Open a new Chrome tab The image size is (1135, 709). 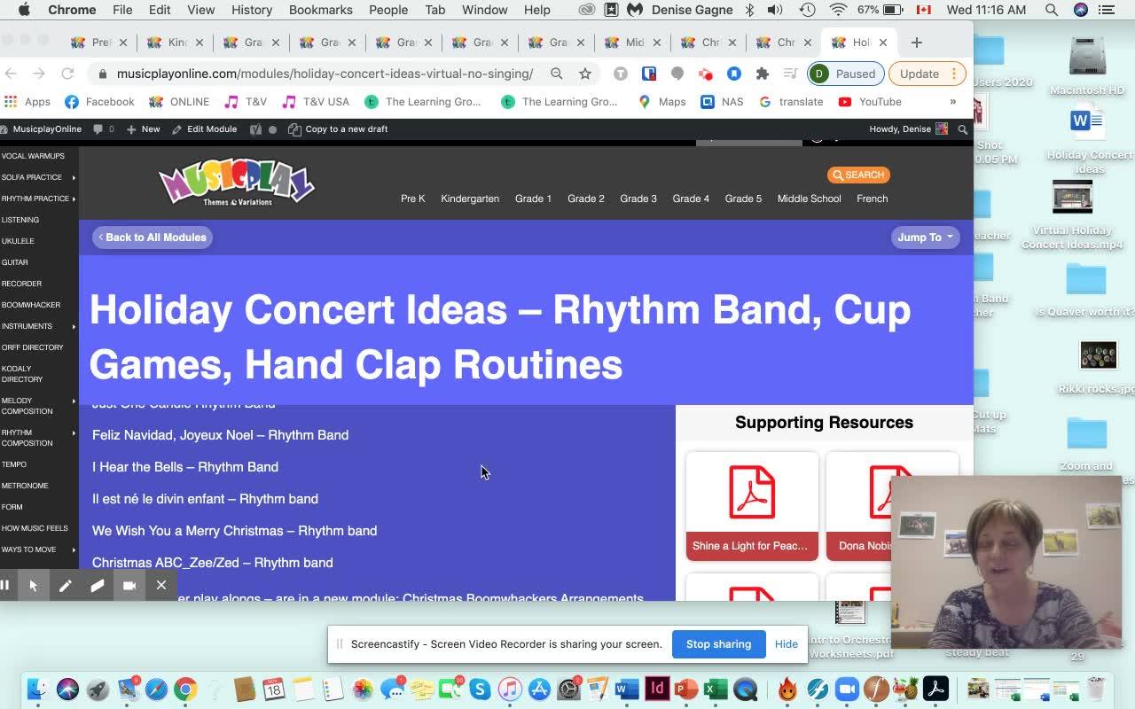(x=917, y=43)
